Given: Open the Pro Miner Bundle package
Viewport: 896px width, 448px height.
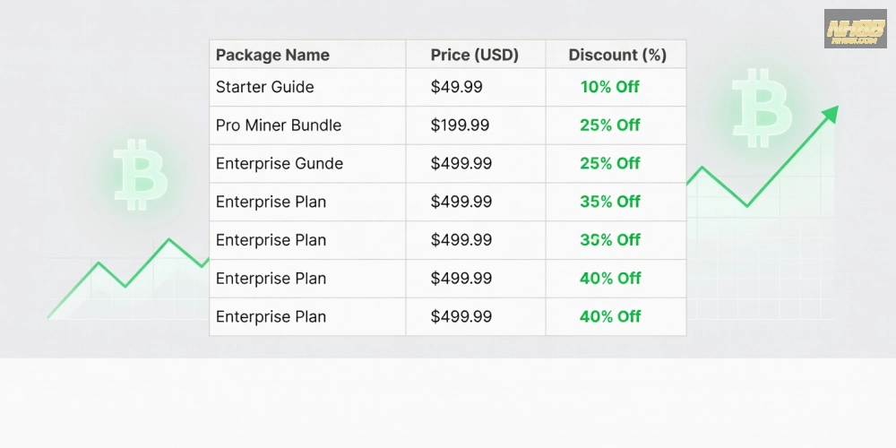Looking at the screenshot, I should (x=279, y=125).
